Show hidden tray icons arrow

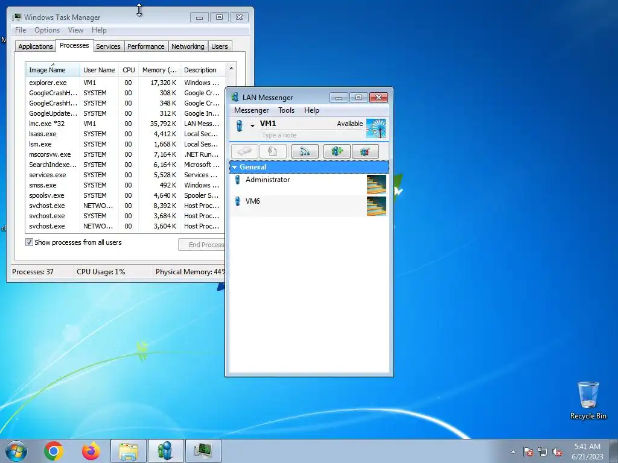click(513, 452)
